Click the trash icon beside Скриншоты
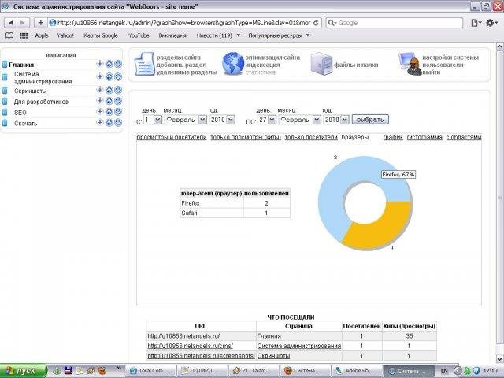Viewport: 504px width, 378px height. (x=5, y=91)
